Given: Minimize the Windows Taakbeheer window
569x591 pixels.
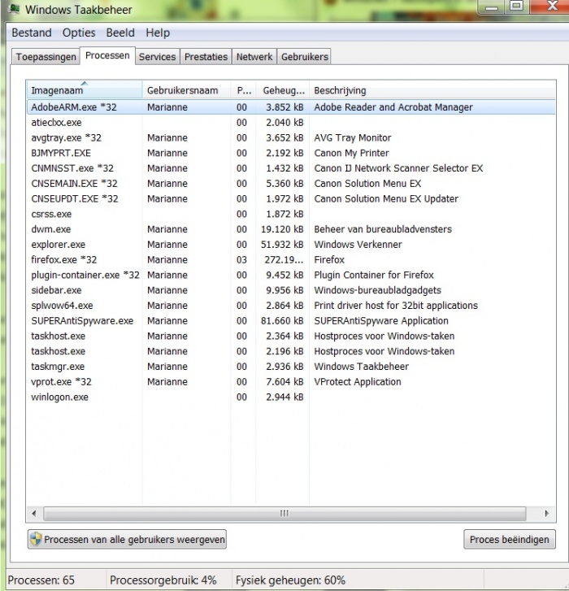Looking at the screenshot, I should [492, 7].
